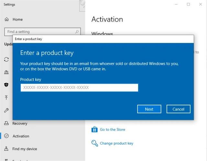207x161 pixels.
Task: Close the Settings window
Action: tap(201, 4)
